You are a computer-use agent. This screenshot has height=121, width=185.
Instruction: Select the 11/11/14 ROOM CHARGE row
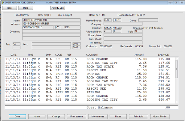[x=90, y=59]
